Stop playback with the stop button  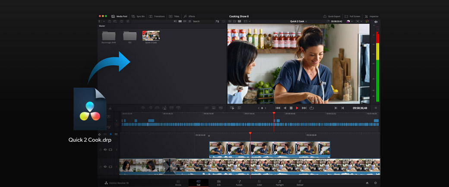coord(291,108)
